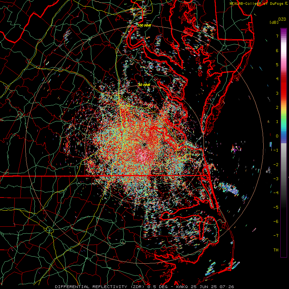The height and width of the screenshot is (289, 289).
Task: Click the -1 value on the color scale
Action: click(276, 150)
